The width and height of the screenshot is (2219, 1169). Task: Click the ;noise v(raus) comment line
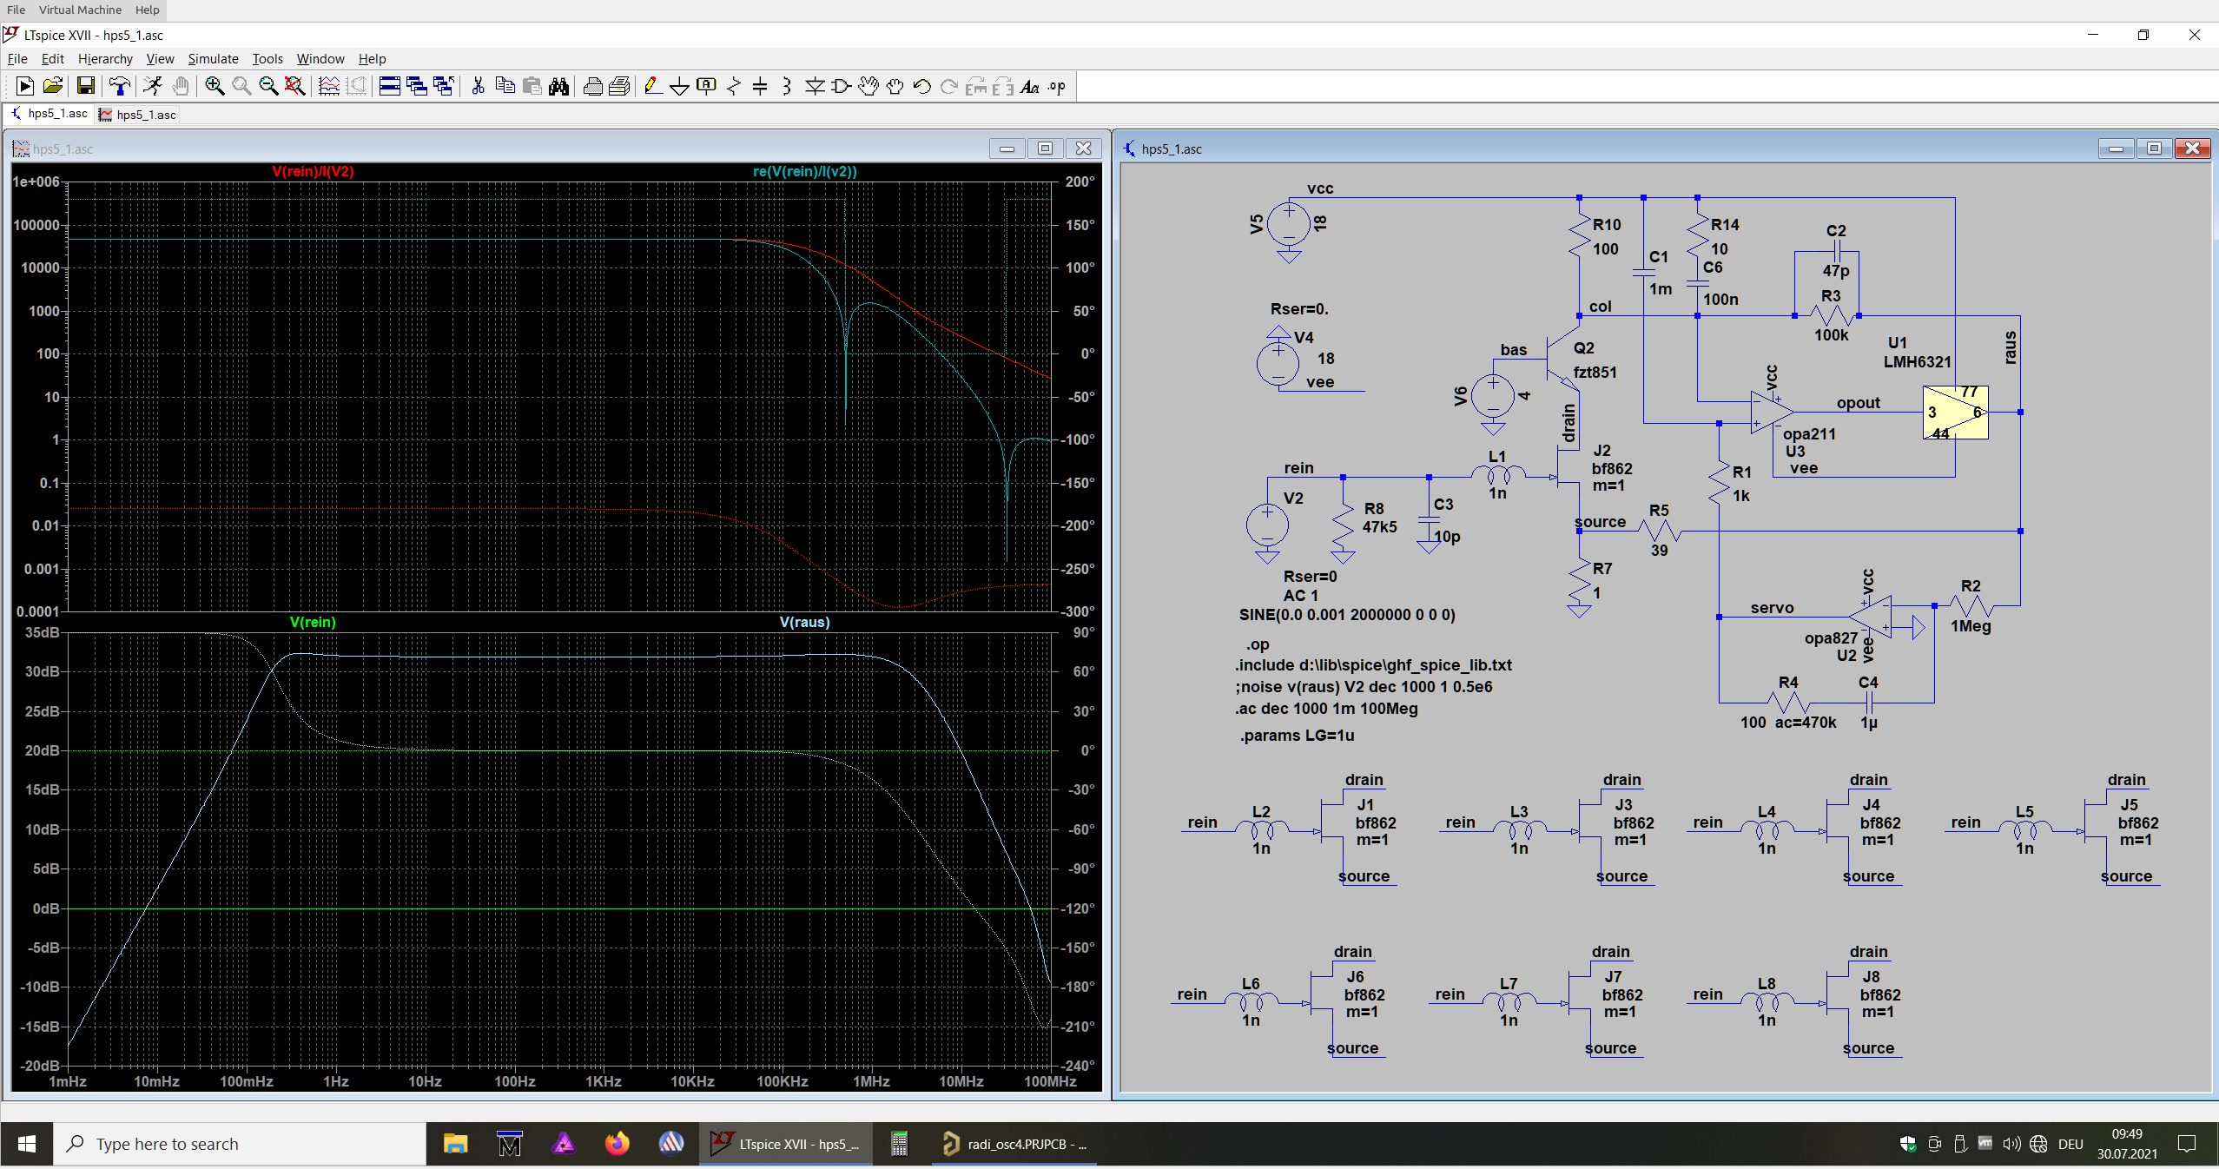tap(1364, 687)
